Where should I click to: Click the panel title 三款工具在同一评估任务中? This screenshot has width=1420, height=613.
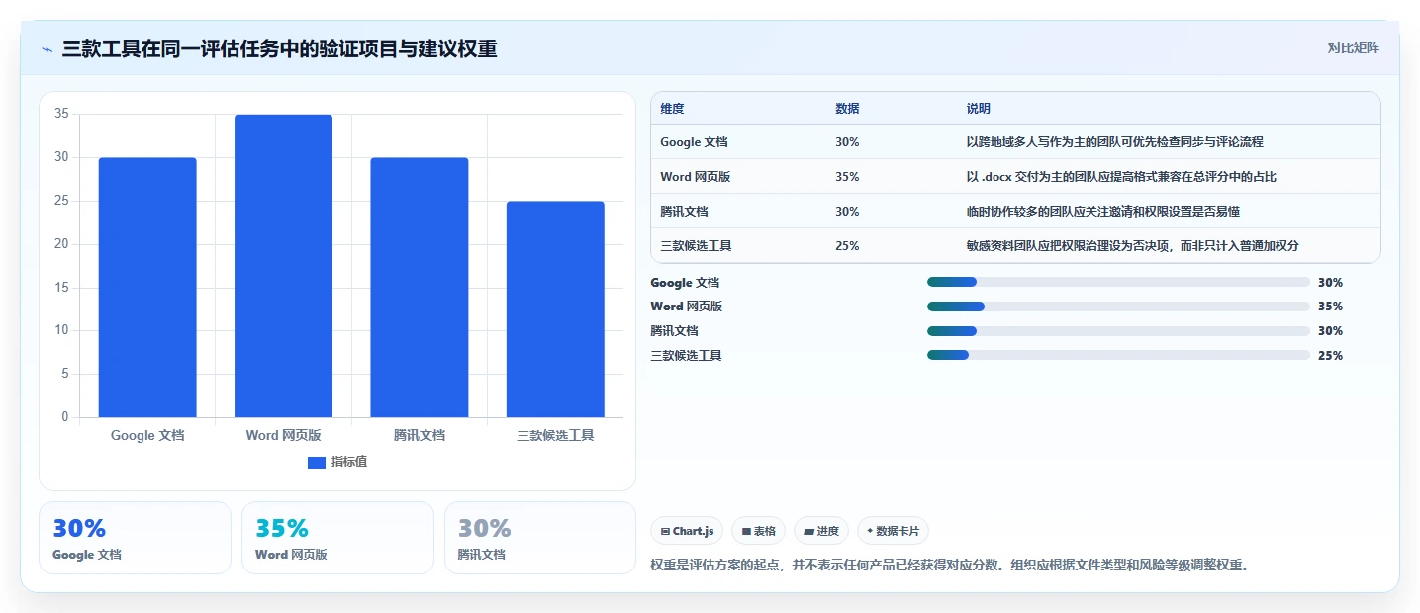(279, 48)
